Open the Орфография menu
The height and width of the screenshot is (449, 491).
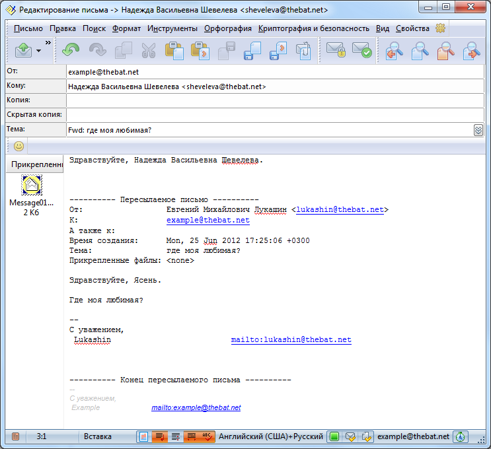(227, 28)
